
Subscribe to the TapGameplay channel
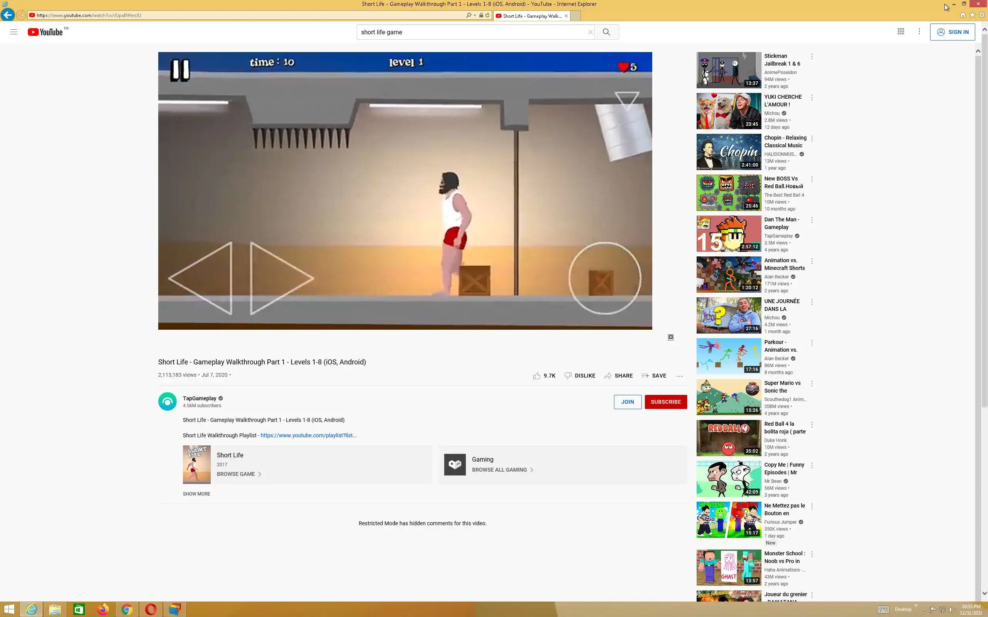pyautogui.click(x=665, y=402)
